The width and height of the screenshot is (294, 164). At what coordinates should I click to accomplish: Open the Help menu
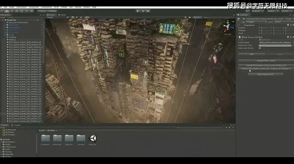(x=94, y=7)
